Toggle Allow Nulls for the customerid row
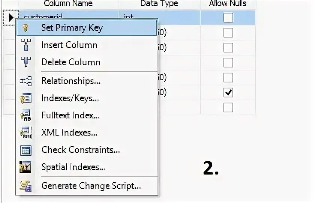Screen dimensions: 315x203 click(228, 18)
